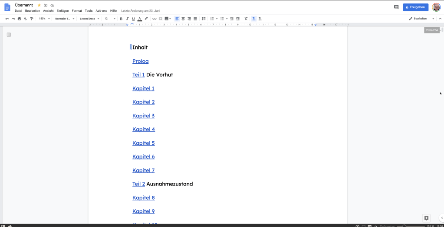Click the insert link icon

tap(154, 19)
